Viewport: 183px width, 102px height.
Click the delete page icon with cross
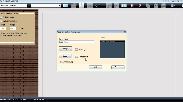click(90, 6)
